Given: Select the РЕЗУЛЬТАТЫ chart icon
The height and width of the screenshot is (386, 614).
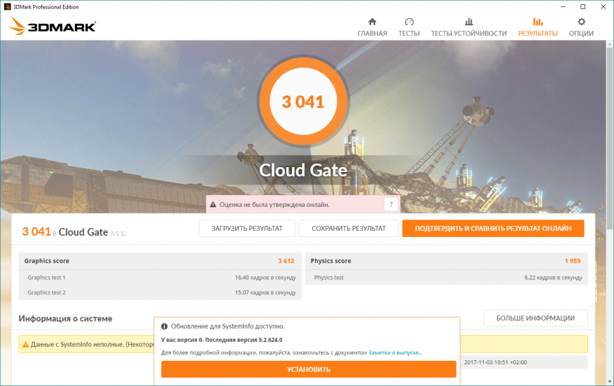Looking at the screenshot, I should [538, 22].
